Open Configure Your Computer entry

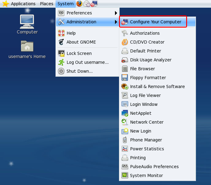click(157, 22)
